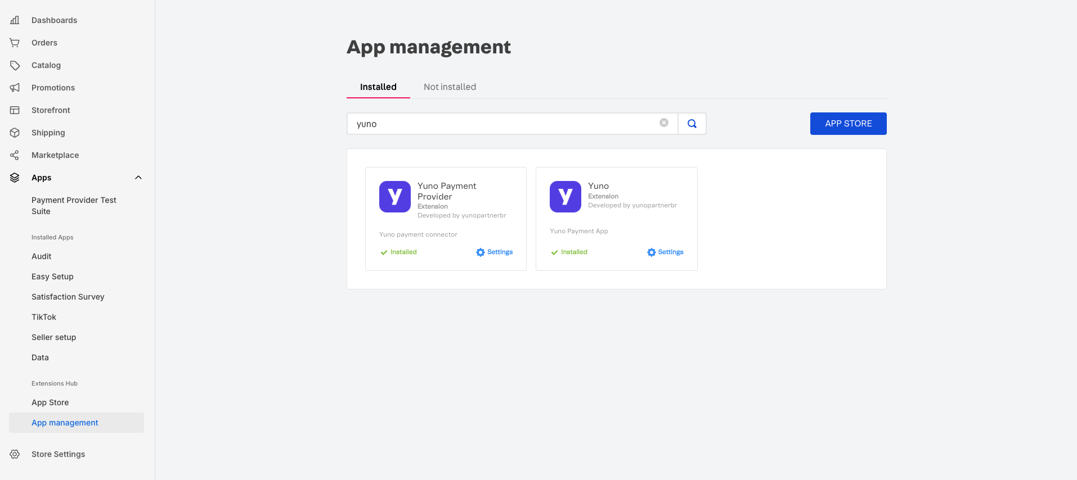Go to Orders in the sidebar
1077x480 pixels.
[44, 43]
